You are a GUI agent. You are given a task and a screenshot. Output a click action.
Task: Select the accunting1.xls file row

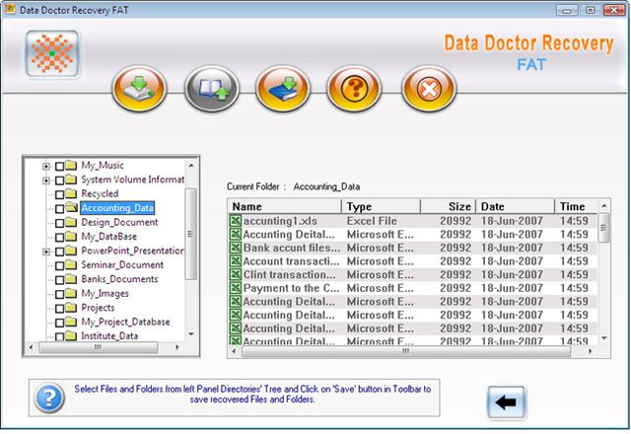pyautogui.click(x=413, y=221)
